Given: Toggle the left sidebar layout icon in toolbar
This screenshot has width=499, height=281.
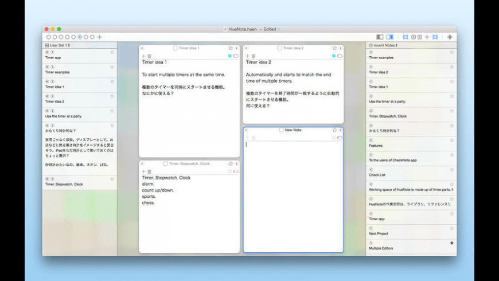Looking at the screenshot, I should click(x=380, y=37).
